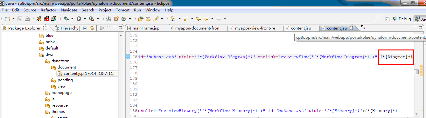Close the active content.jsp tab

(351, 28)
